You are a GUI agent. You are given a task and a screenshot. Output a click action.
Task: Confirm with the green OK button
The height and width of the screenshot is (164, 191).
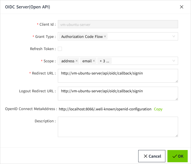178,156
